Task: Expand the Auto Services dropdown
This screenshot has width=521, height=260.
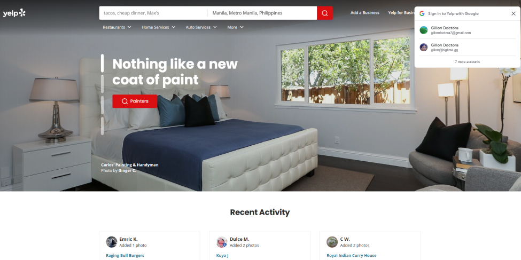Action: coord(201,27)
